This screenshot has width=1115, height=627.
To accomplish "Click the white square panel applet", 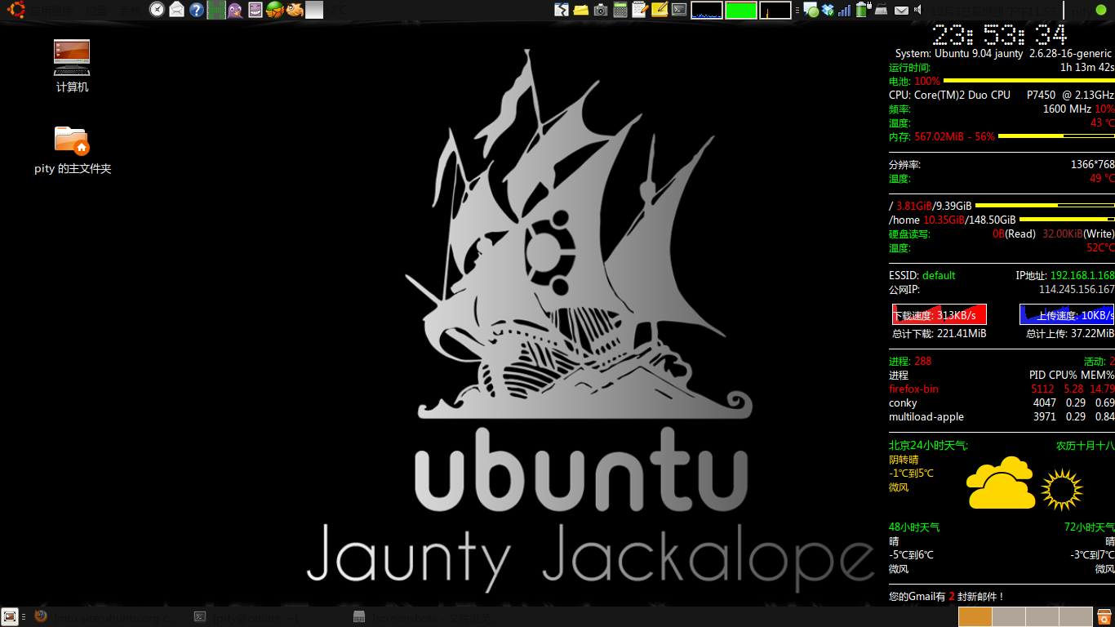I will tap(314, 10).
